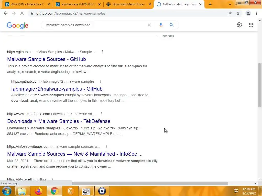Launch Firefox from taskbar
The width and height of the screenshot is (262, 196).
[39, 191]
